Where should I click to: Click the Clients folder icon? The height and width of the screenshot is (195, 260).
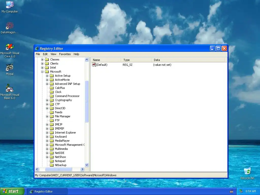coord(47,63)
